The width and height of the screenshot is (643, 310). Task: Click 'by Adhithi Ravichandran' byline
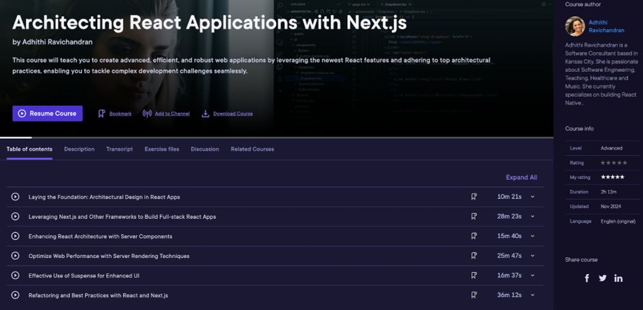click(53, 42)
